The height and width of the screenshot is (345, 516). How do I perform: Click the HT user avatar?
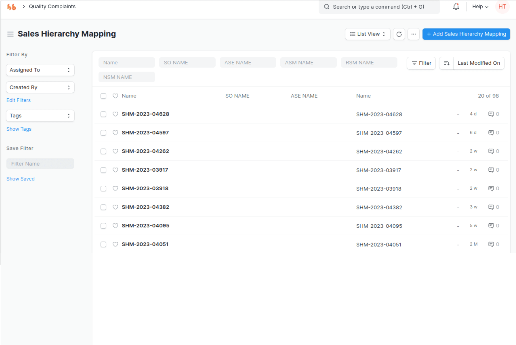pyautogui.click(x=502, y=7)
